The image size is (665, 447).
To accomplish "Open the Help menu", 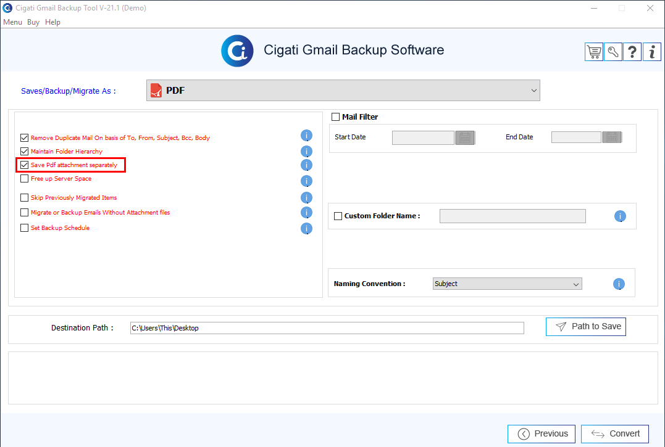I will 52,22.
